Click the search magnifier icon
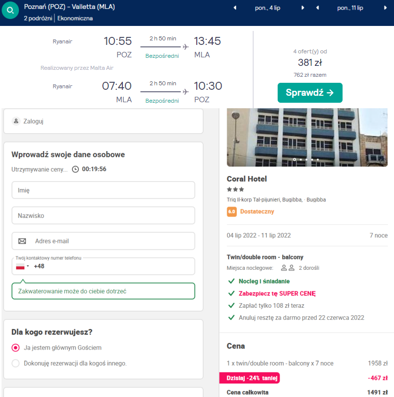This screenshot has width=394, height=397. pos(10,10)
